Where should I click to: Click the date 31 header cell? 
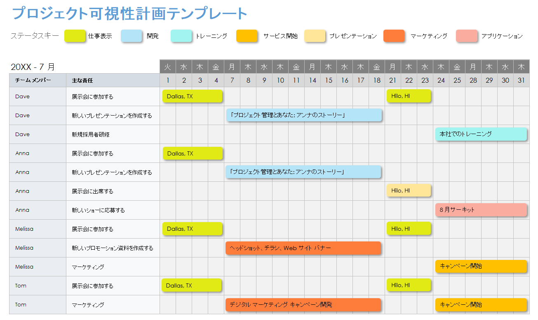pyautogui.click(x=522, y=80)
